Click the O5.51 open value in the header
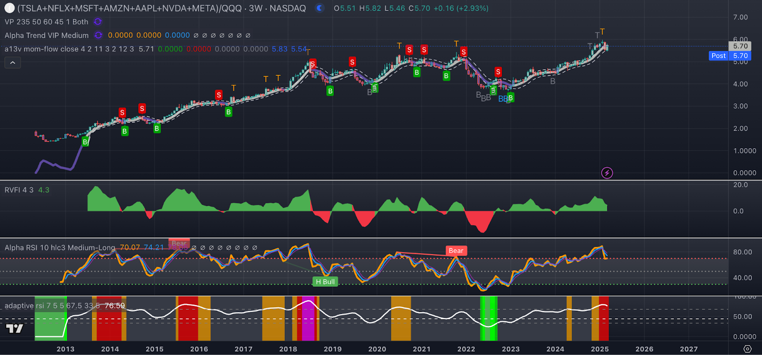 pos(345,8)
